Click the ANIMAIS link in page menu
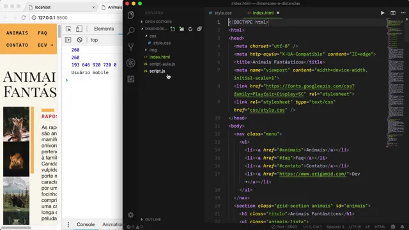This screenshot has height=230, width=409. [x=17, y=33]
